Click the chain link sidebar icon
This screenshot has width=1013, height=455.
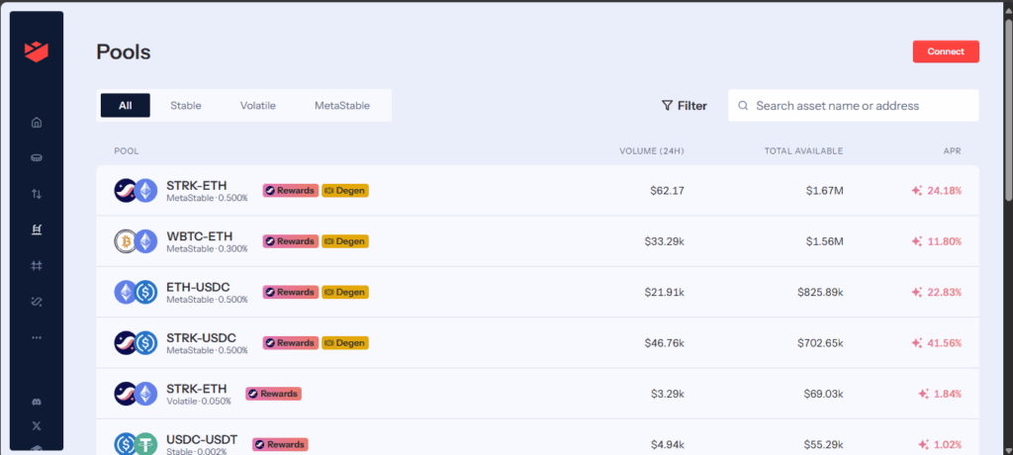click(37, 301)
